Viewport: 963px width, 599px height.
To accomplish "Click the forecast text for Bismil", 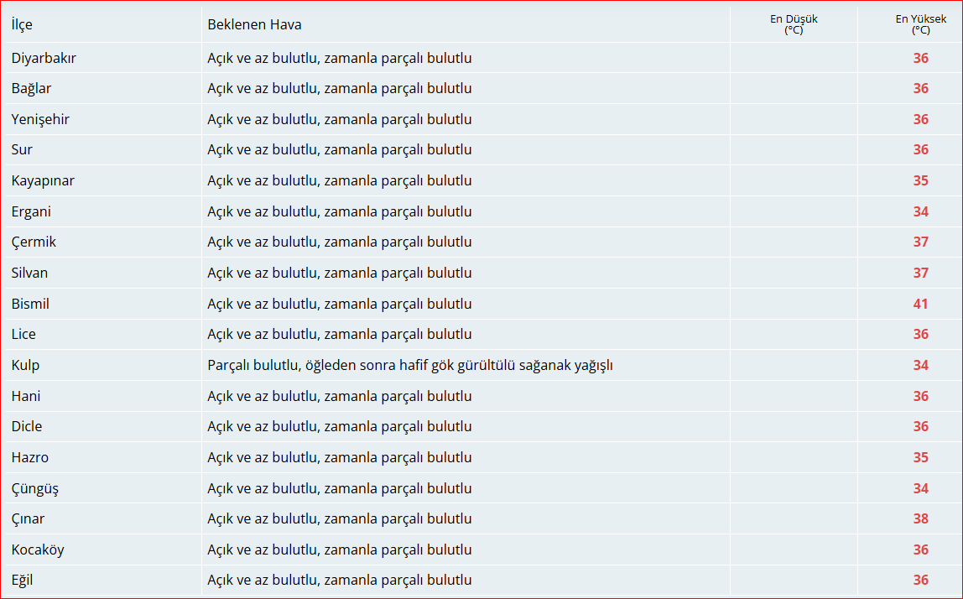I will tap(340, 304).
